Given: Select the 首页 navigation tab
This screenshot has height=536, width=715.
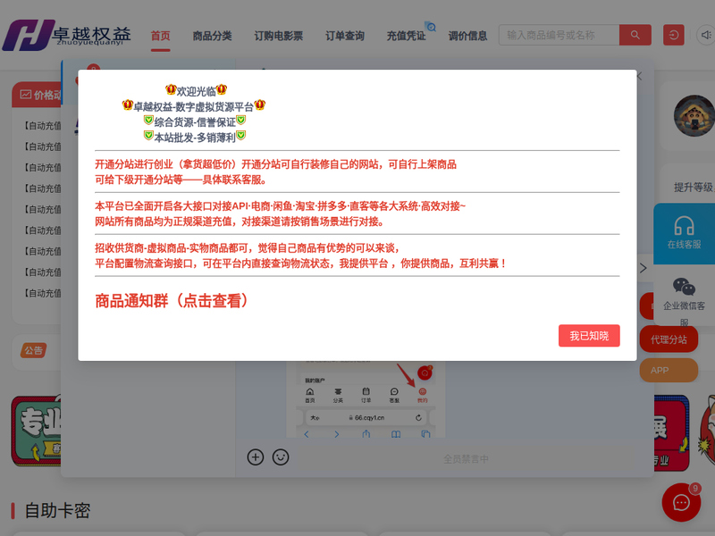Looking at the screenshot, I should (x=161, y=36).
